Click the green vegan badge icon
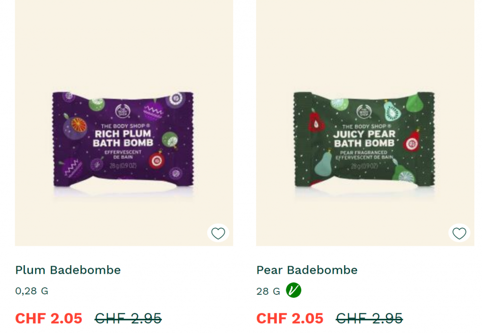The image size is (482, 333). [x=294, y=290]
